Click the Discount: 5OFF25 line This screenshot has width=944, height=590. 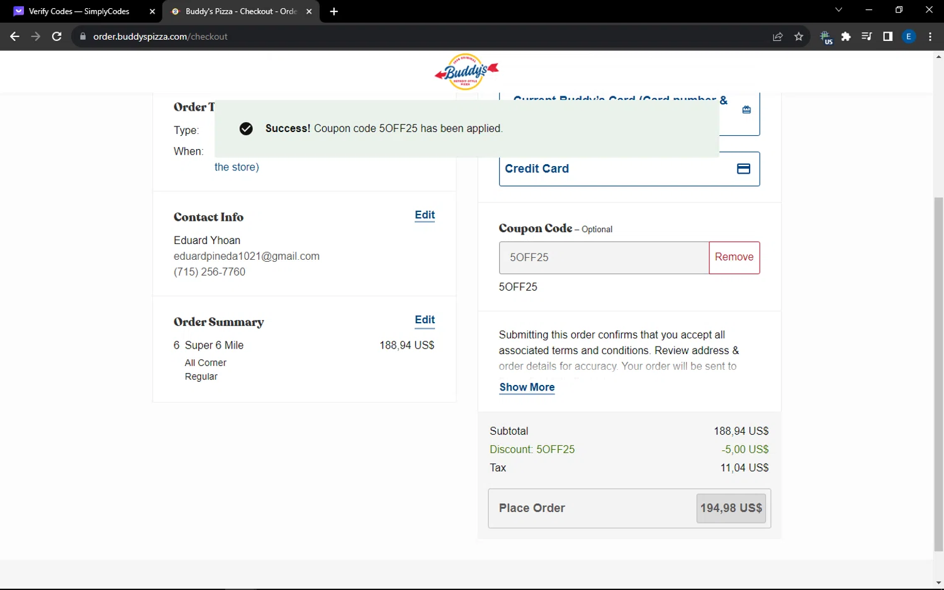(532, 449)
